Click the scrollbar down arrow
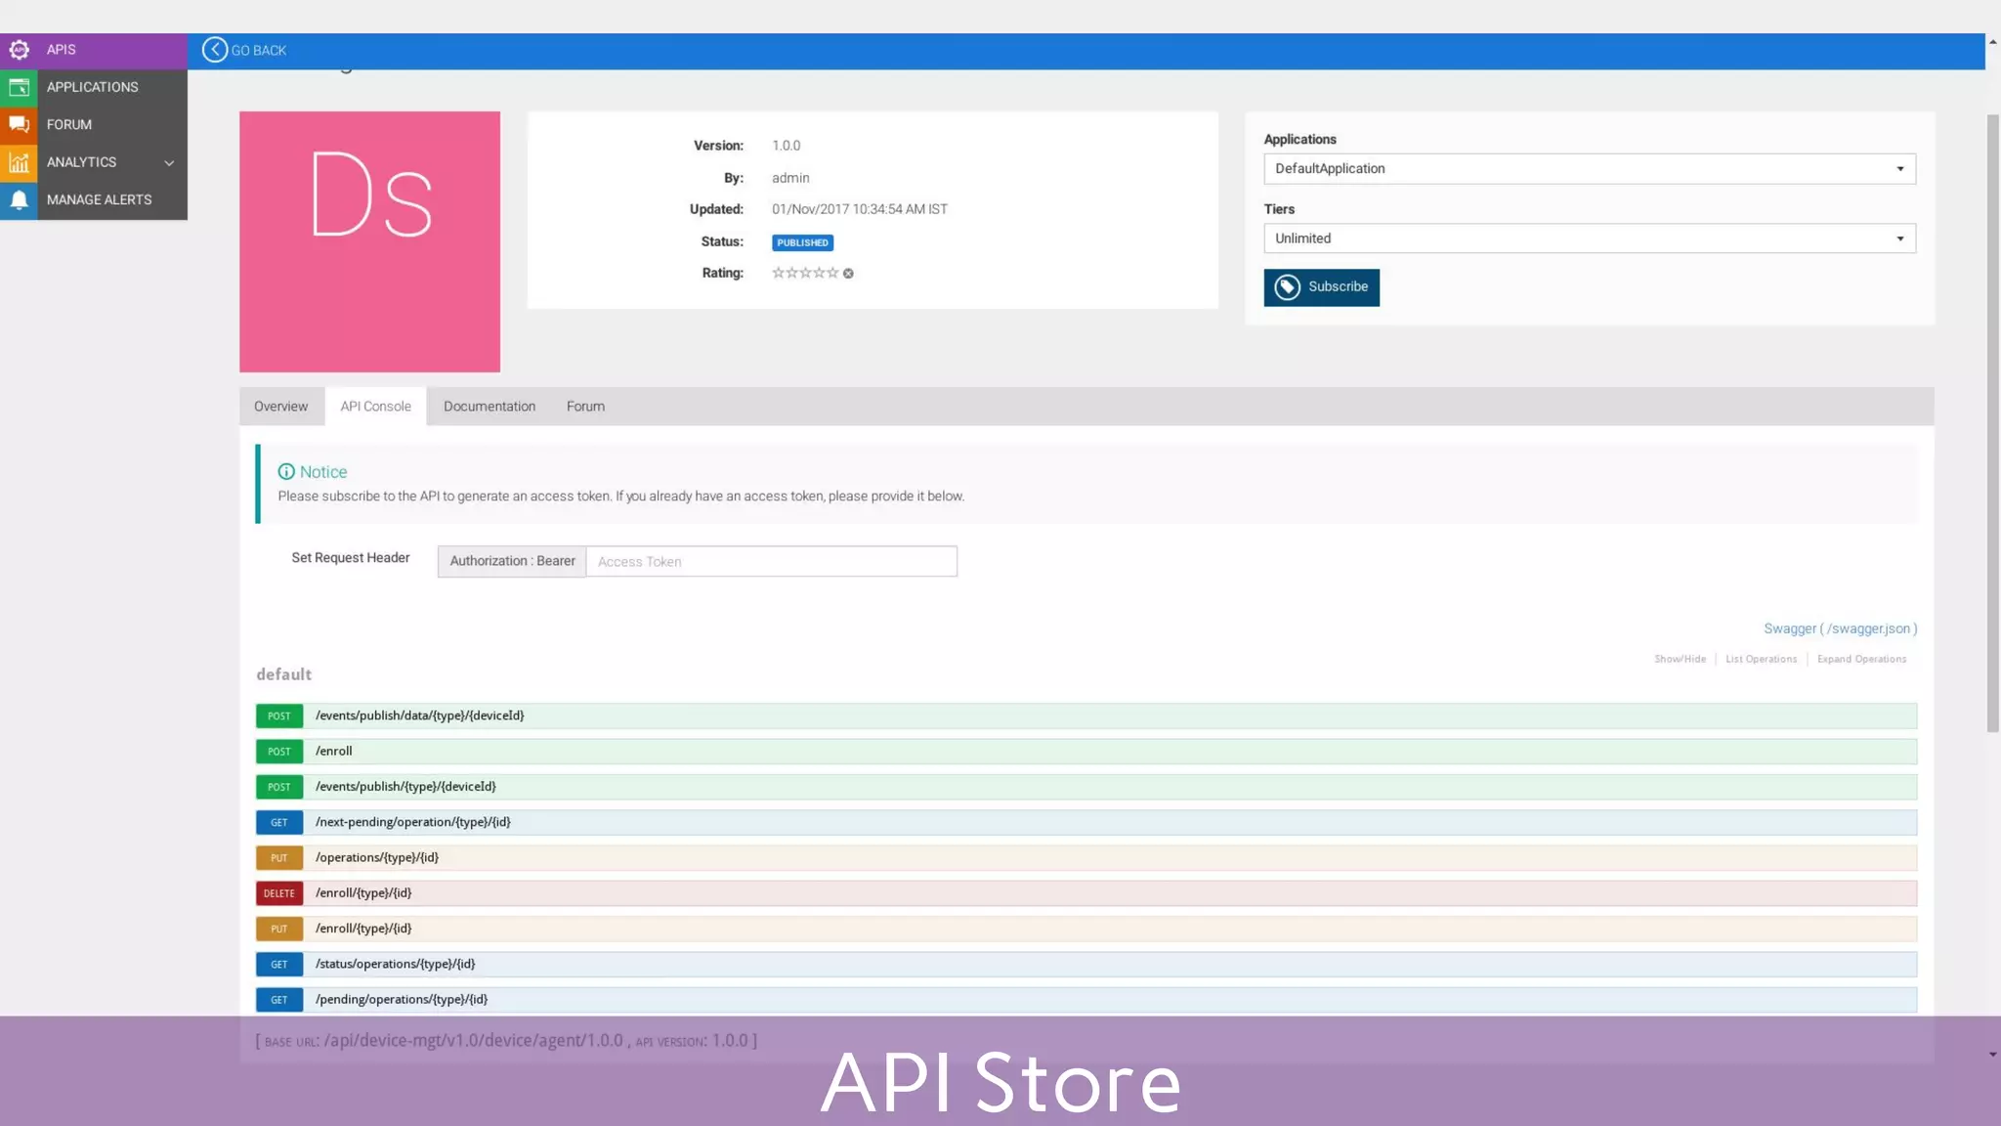Screen dimensions: 2001x1126 (1992, 1055)
